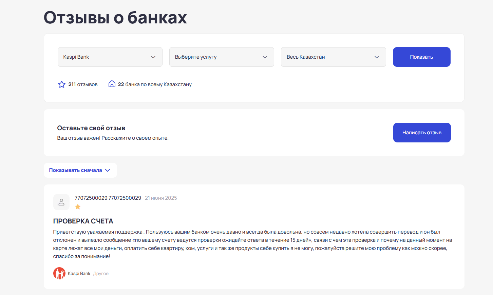Click the gold rating star in the review

pyautogui.click(x=78, y=207)
